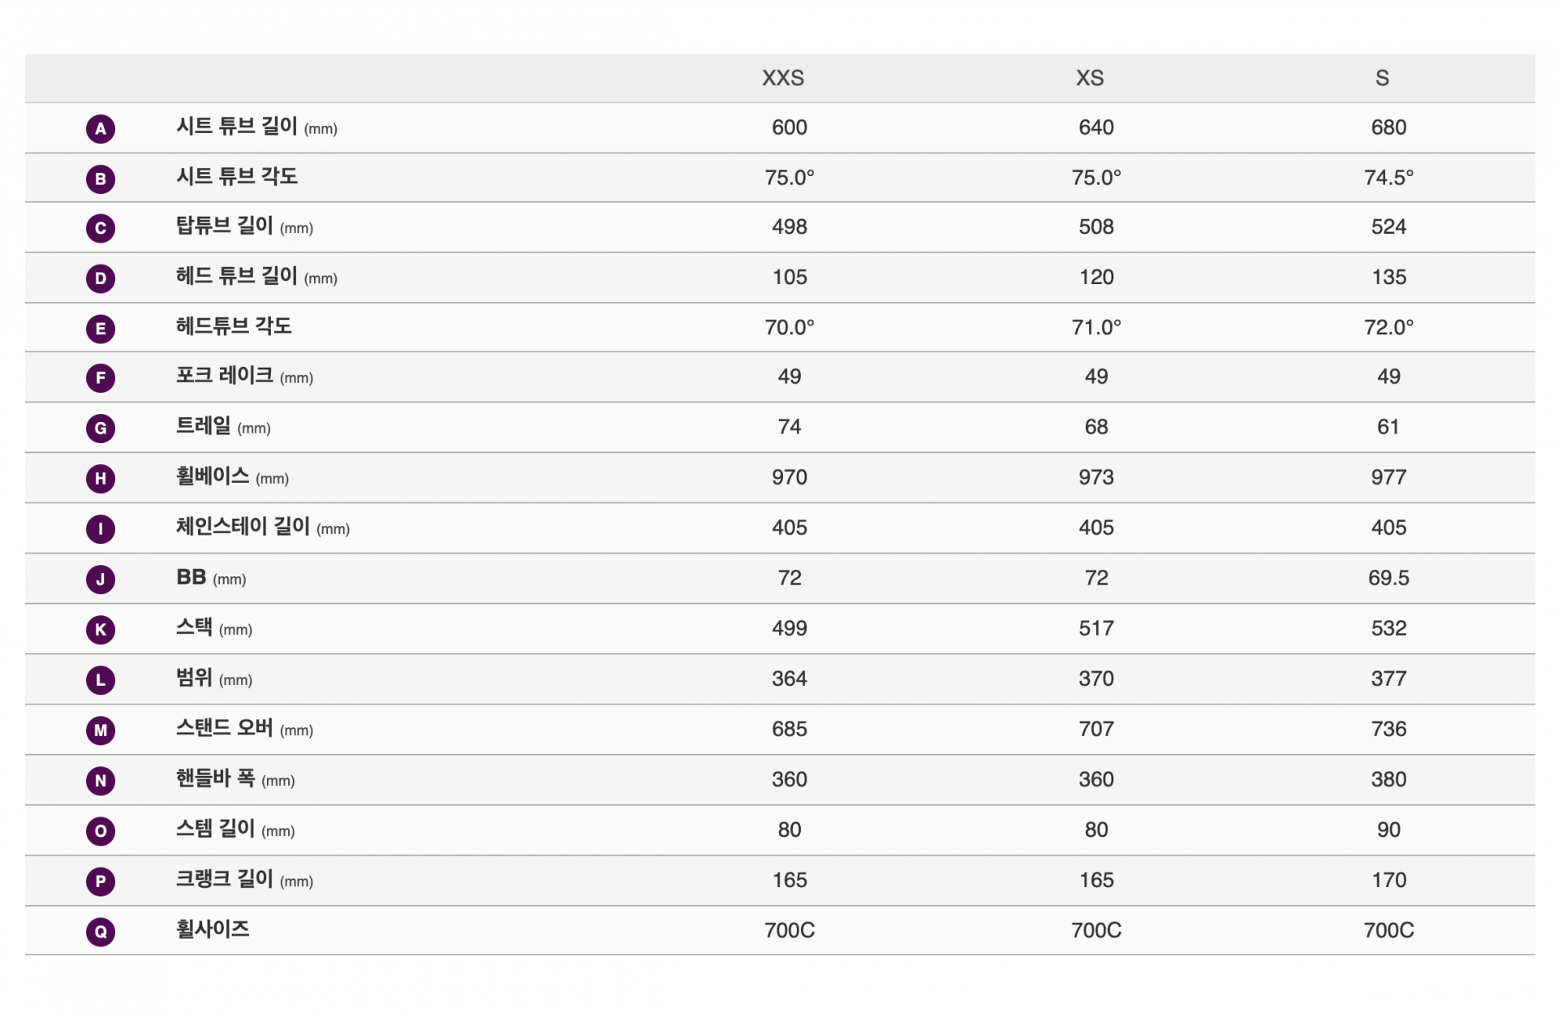Screen dimensions: 1558x1017
Task: Select the XS size column header
Action: point(1090,78)
